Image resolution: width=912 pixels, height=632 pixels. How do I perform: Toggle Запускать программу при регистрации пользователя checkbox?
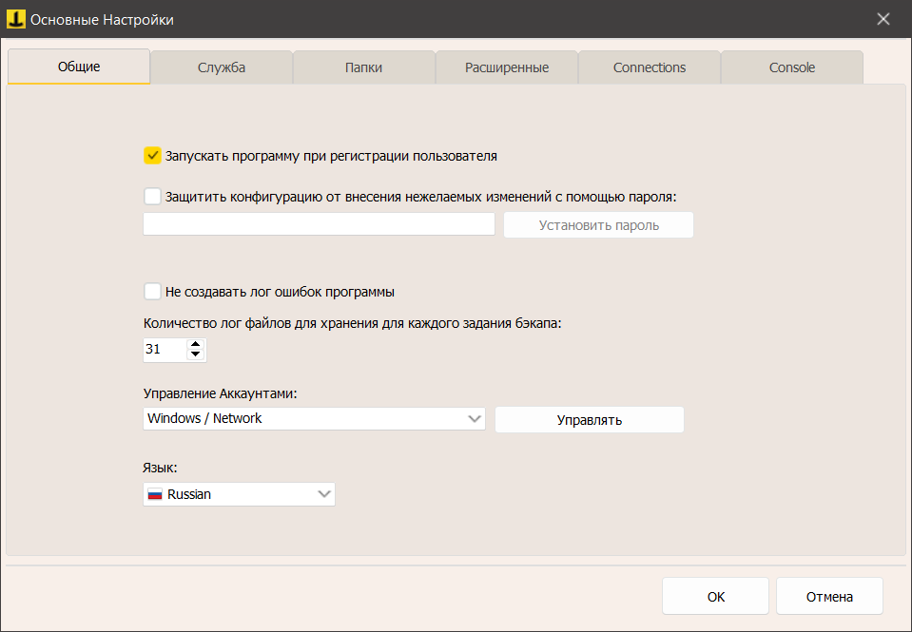(x=152, y=155)
